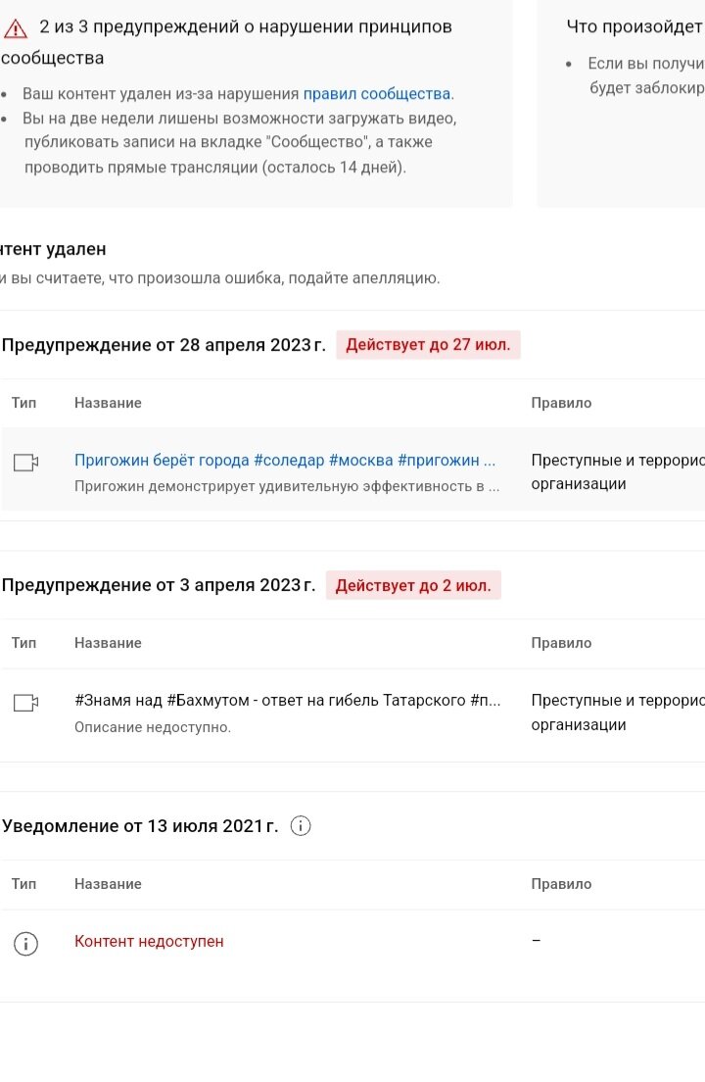Click video icon in 3 апреля warning row
The width and height of the screenshot is (705, 1082).
25,703
